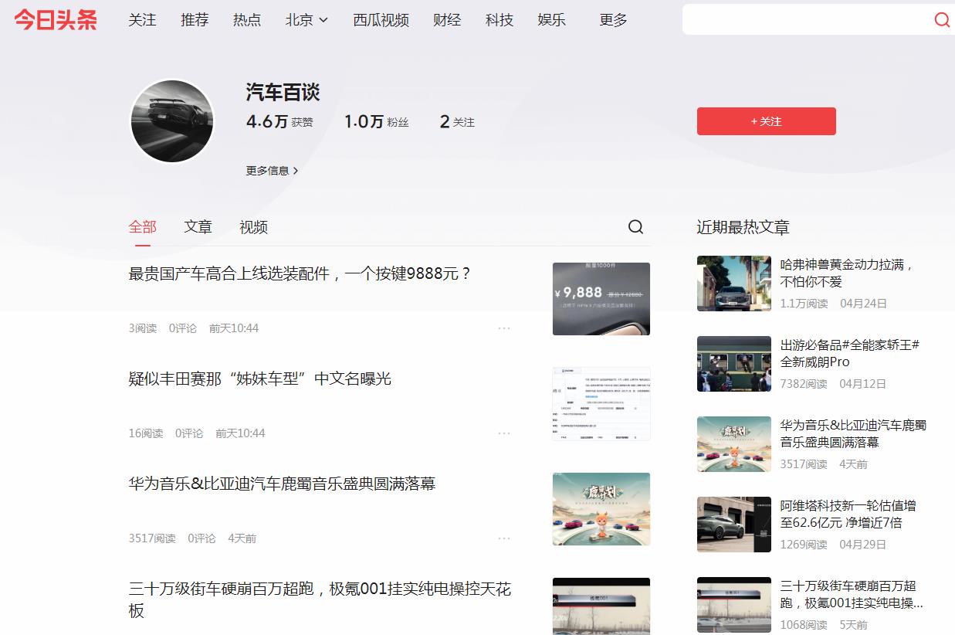Click the ¥9,888 article thumbnail

coord(601,299)
